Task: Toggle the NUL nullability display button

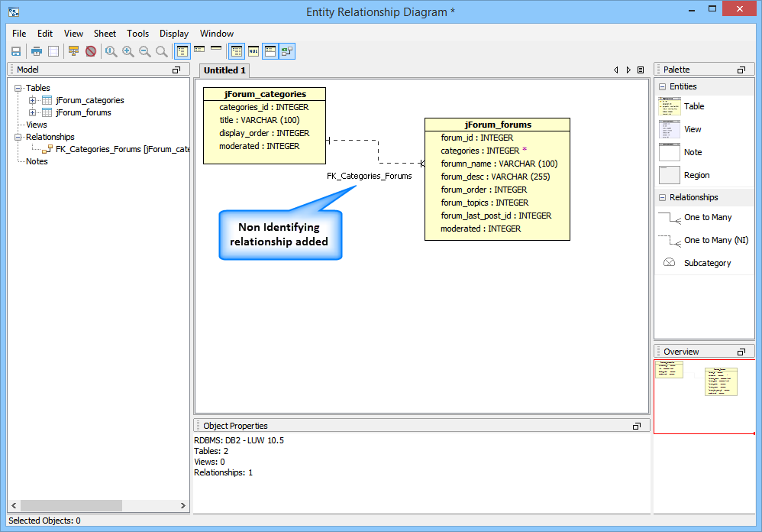Action: tap(253, 51)
